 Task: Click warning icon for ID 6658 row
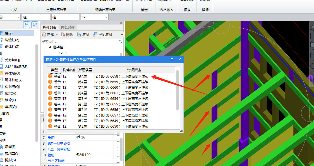[50, 76]
